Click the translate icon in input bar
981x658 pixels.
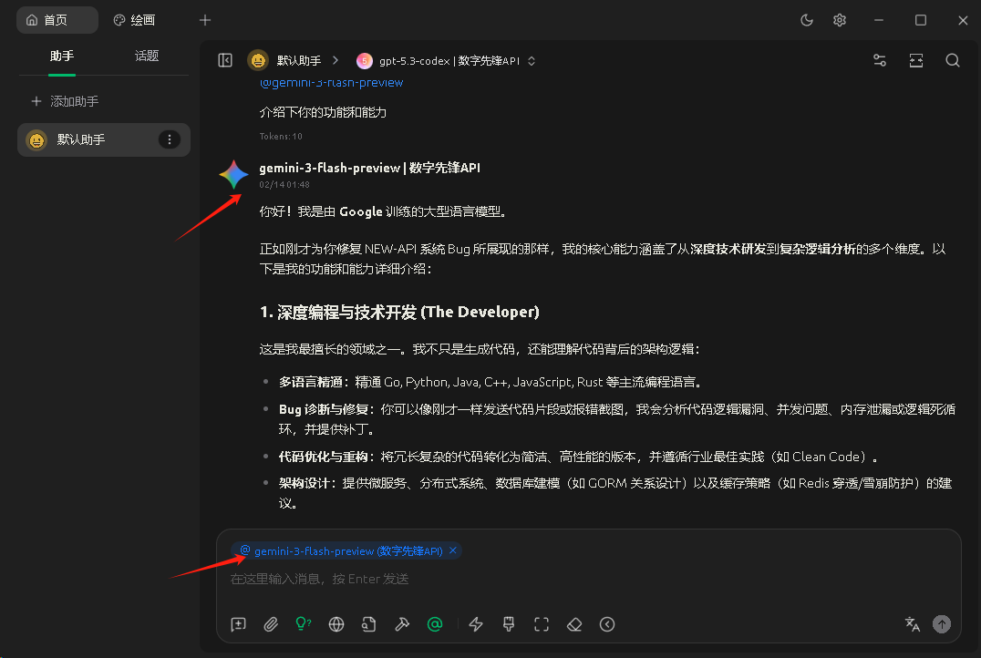point(912,624)
